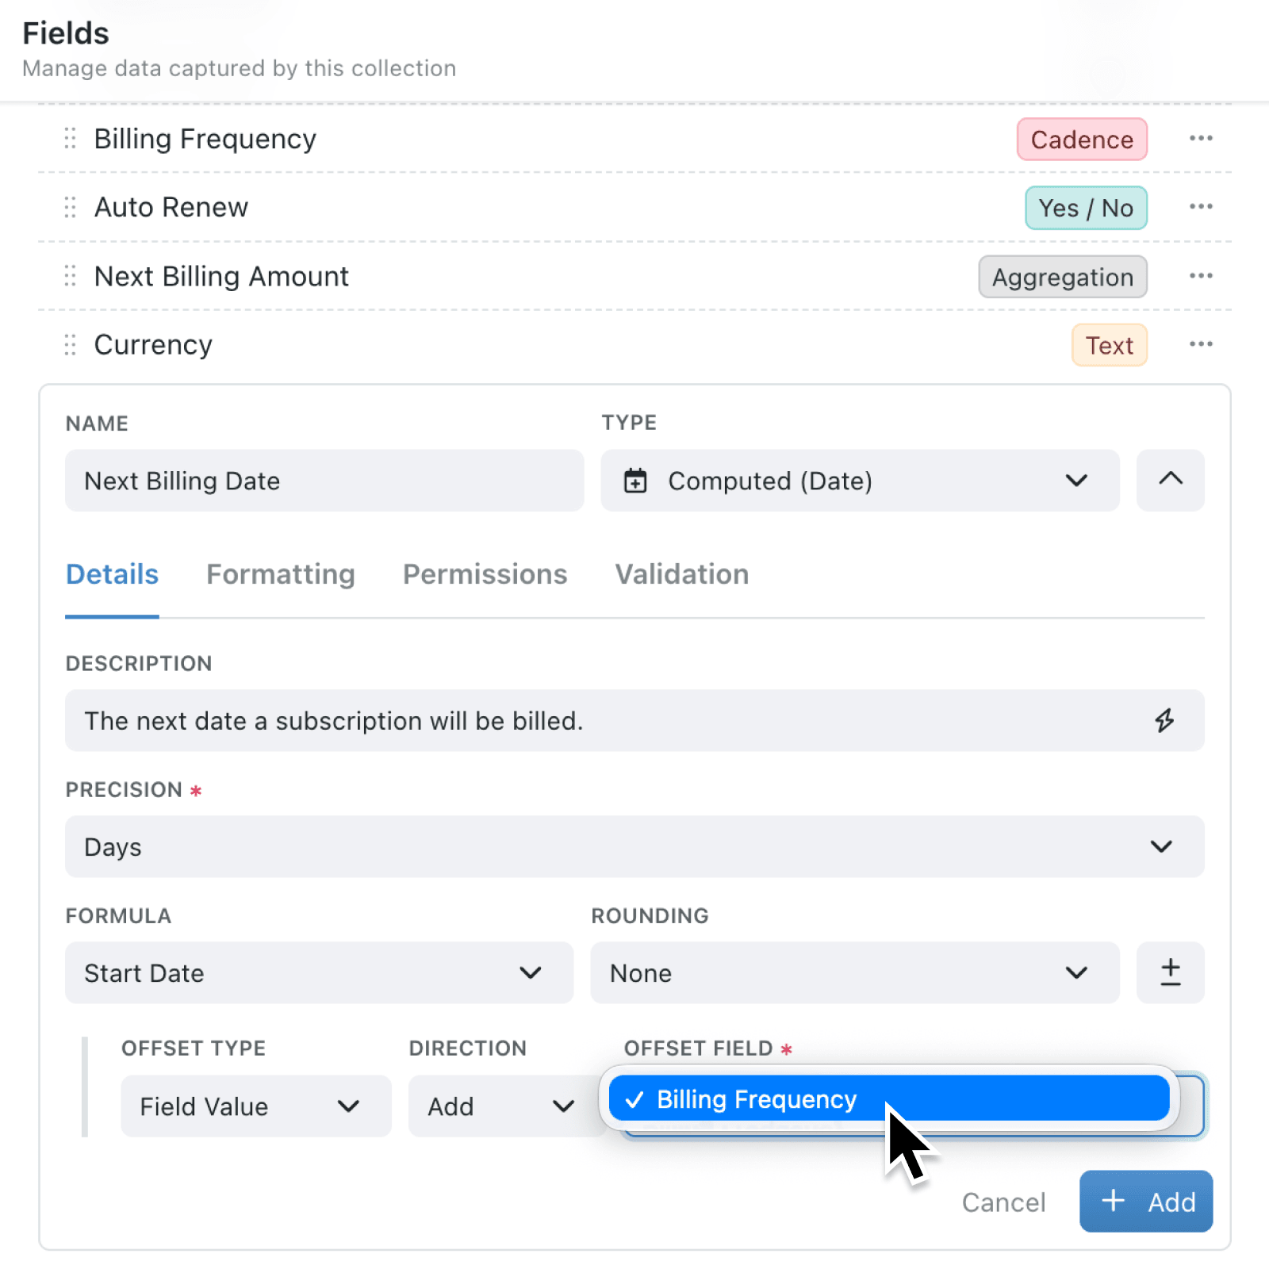
Task: Click the Next Billing Date name field
Action: (x=324, y=480)
